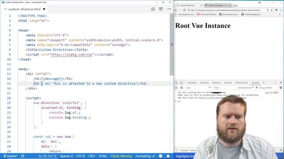Toggle Group similar checkbox
The width and height of the screenshot is (284, 159).
[256, 87]
